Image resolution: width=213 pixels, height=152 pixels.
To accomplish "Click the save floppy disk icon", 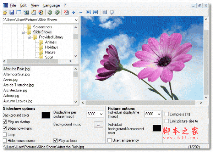I will [x=12, y=12].
